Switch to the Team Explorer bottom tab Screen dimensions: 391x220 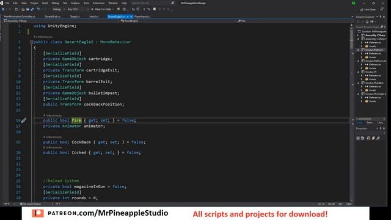(x=370, y=122)
